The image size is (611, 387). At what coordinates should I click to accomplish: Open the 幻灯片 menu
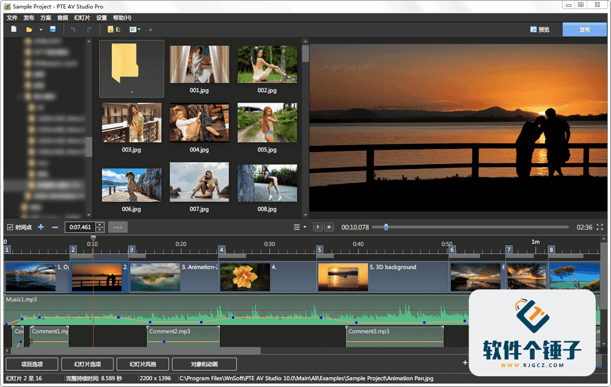tap(82, 18)
